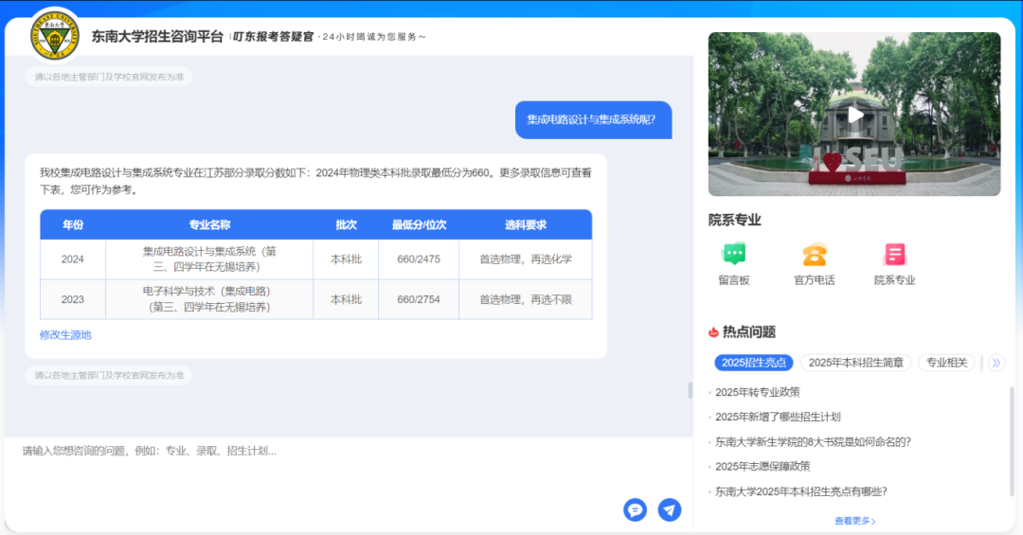Open the 2025年新增了哪些招生计划 question
1023x535 pixels.
778,417
